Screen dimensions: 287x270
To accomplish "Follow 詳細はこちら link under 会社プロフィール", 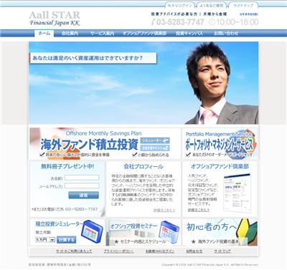I will click(x=164, y=210).
